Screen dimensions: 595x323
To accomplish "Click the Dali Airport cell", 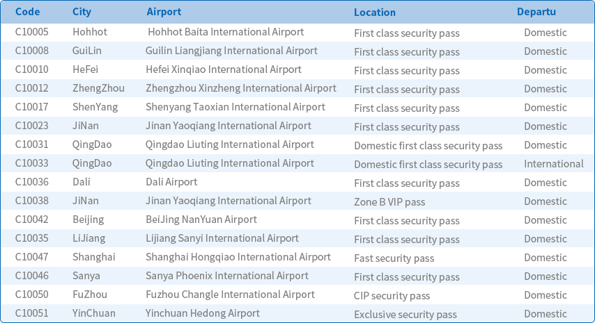I will point(171,182).
